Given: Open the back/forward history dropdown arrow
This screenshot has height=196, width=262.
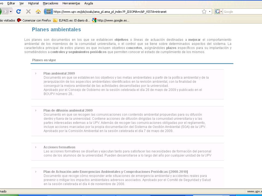Looking at the screenshot, I should click(11, 11).
